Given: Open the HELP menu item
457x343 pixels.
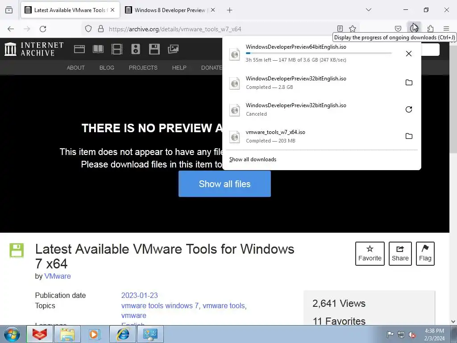Looking at the screenshot, I should (179, 68).
